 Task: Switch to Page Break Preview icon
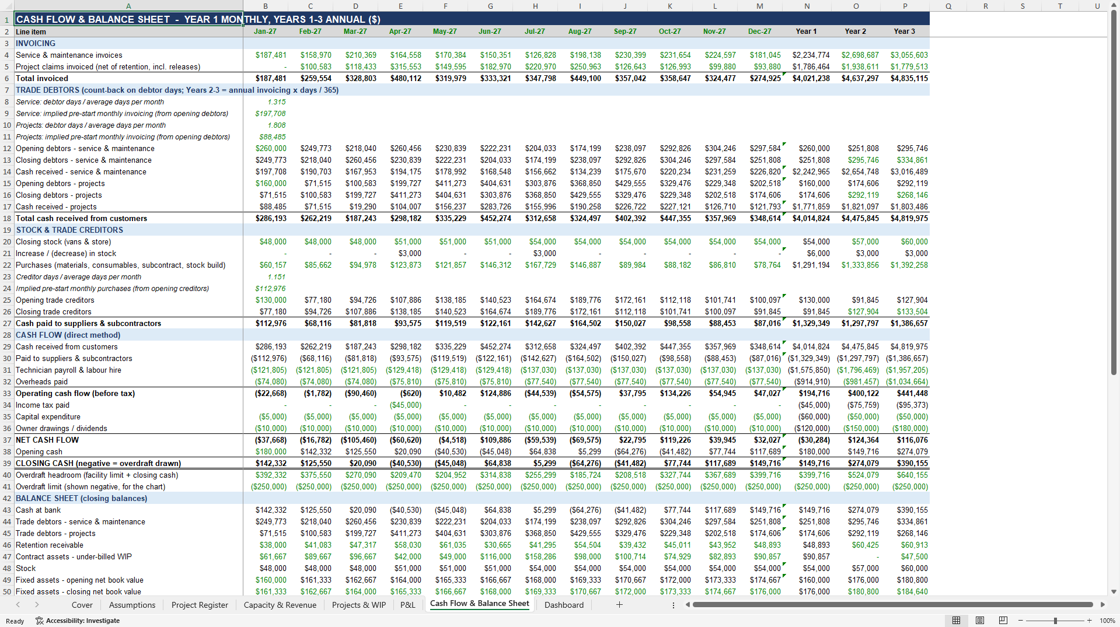pyautogui.click(x=1003, y=621)
